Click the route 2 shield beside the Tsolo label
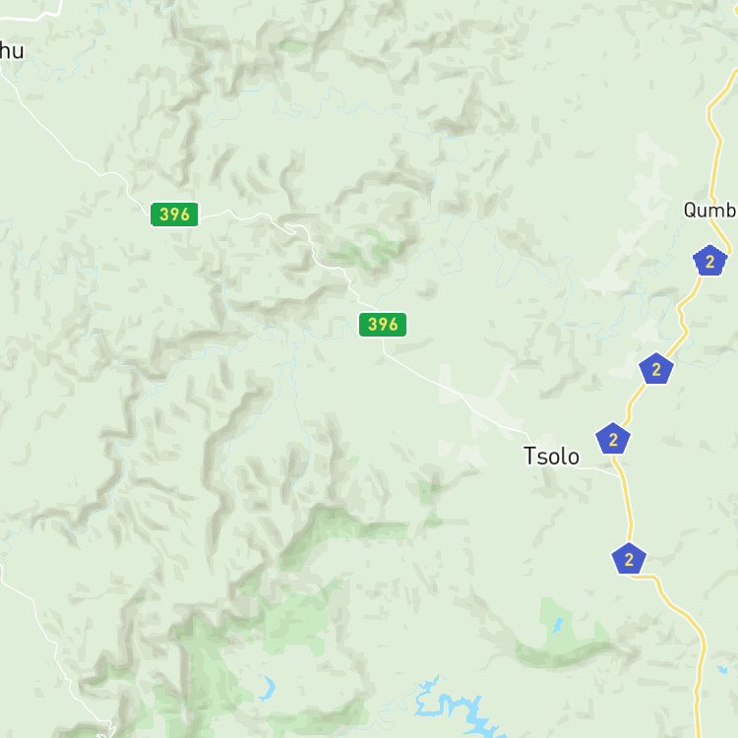738x738 pixels. click(613, 438)
